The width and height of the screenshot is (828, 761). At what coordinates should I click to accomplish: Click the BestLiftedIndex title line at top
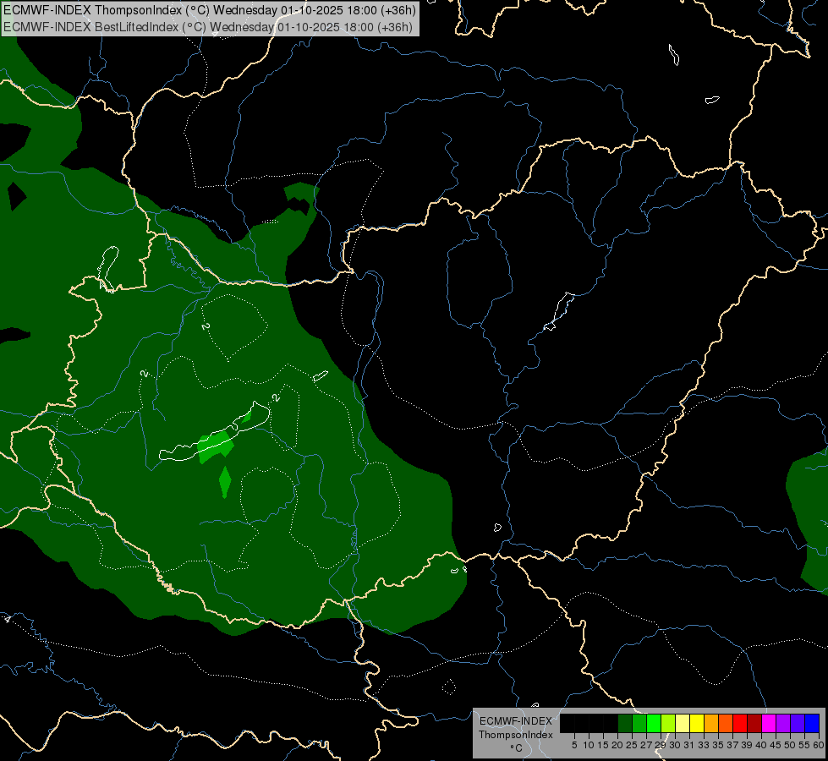coord(207,26)
